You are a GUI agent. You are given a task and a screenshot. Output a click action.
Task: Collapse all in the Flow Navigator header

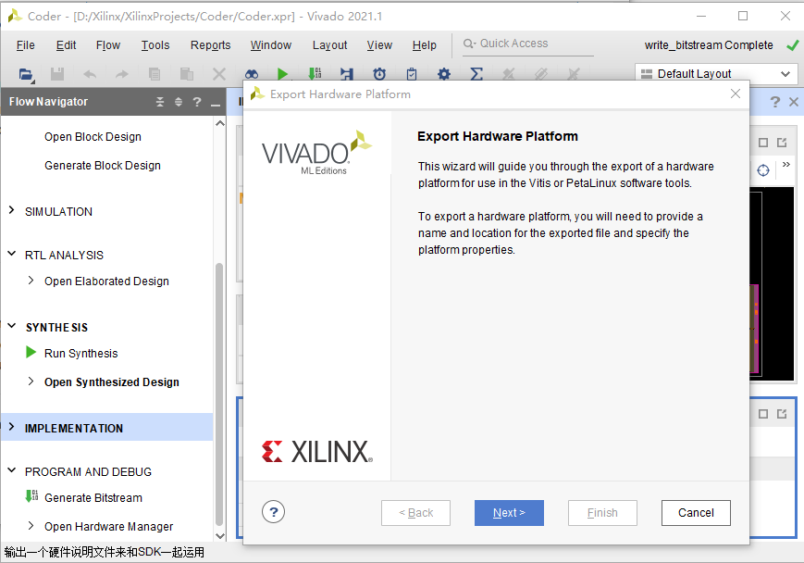click(160, 102)
